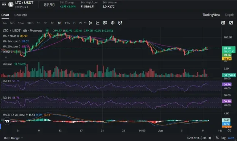This screenshot has height=141, width=237.
Task: Select the 1m timeframe
Action: click(5, 23)
